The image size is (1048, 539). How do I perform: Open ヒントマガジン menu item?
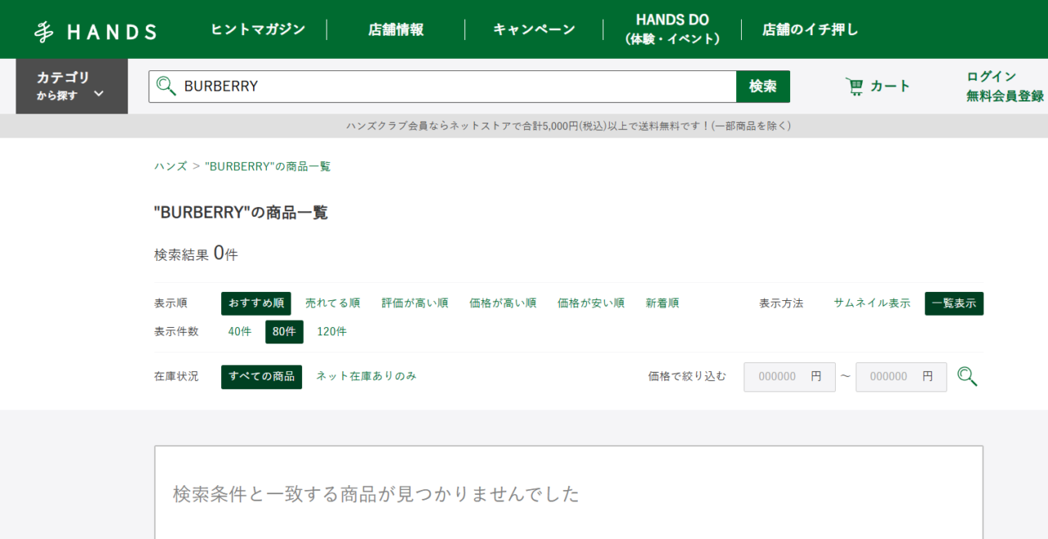258,30
